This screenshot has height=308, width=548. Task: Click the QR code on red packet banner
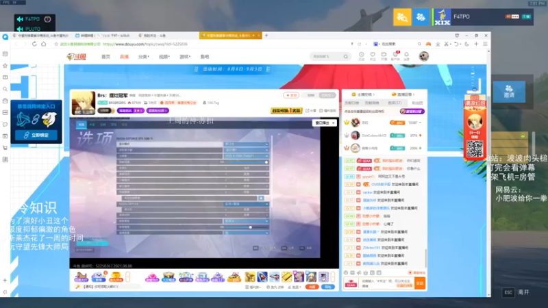475,149
